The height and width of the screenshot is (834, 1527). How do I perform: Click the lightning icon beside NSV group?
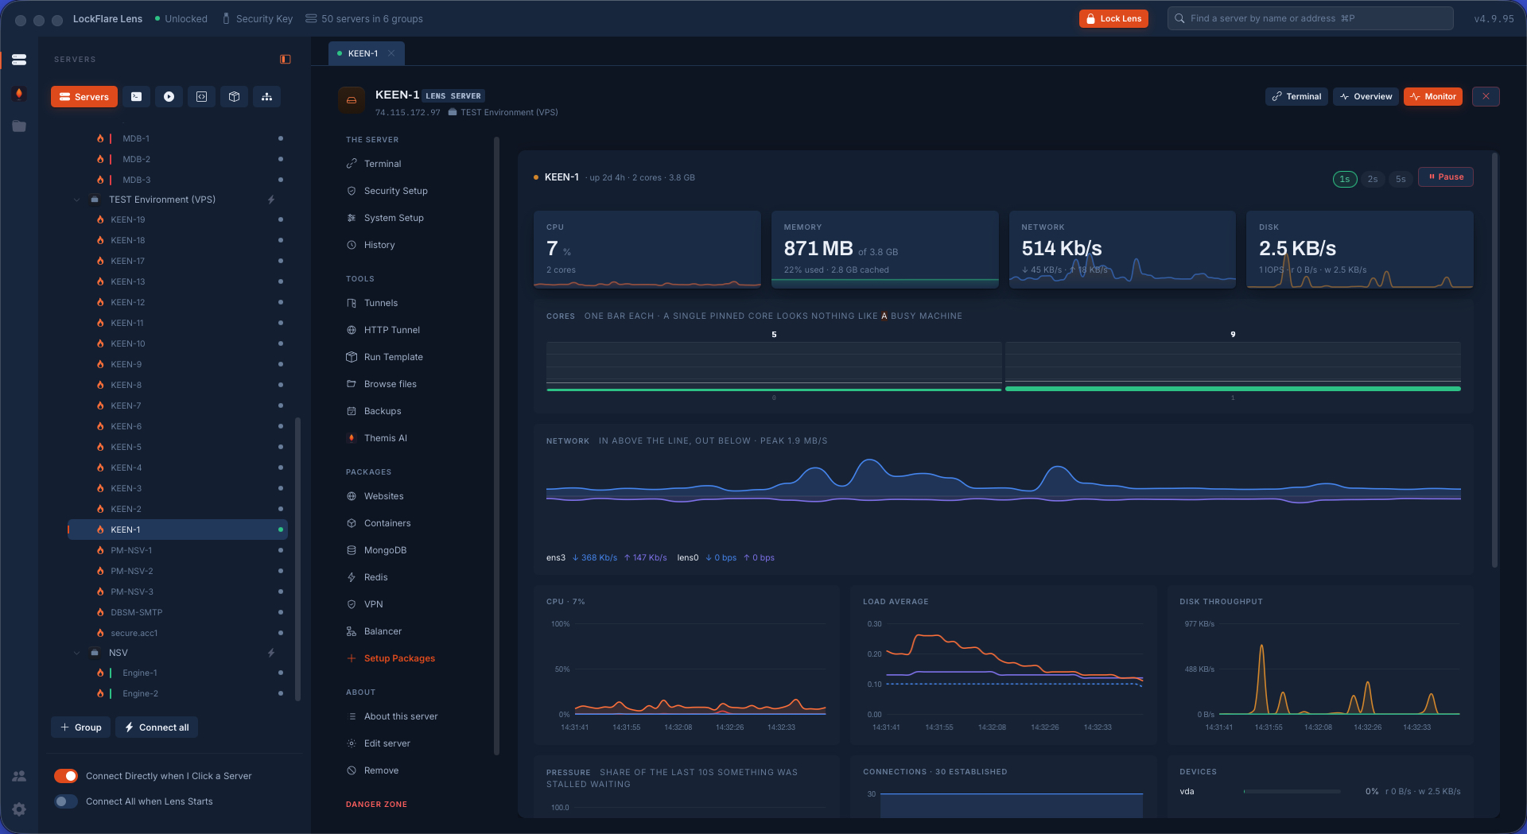[271, 653]
